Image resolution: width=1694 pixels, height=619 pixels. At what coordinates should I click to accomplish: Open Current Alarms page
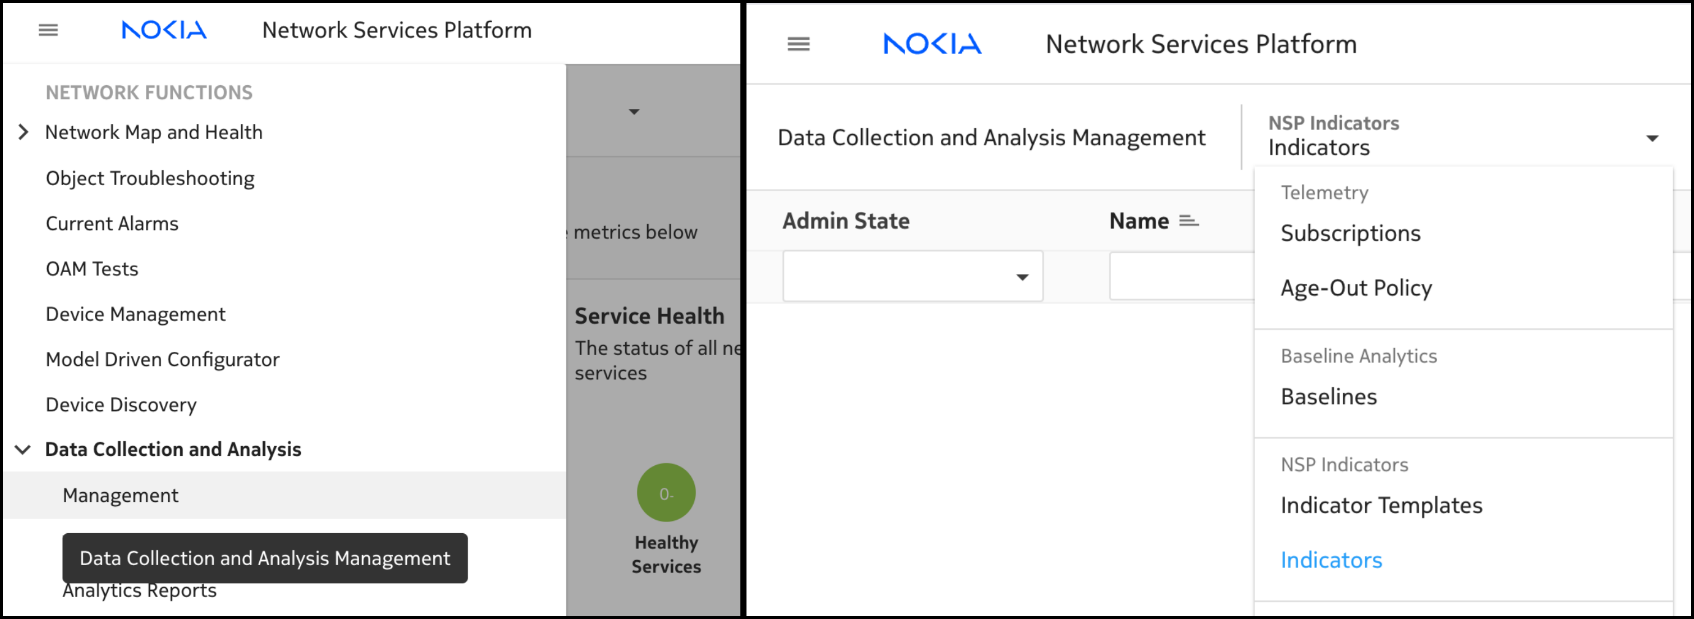pyautogui.click(x=112, y=224)
